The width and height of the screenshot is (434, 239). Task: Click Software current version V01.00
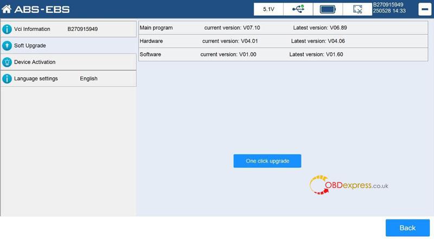228,54
